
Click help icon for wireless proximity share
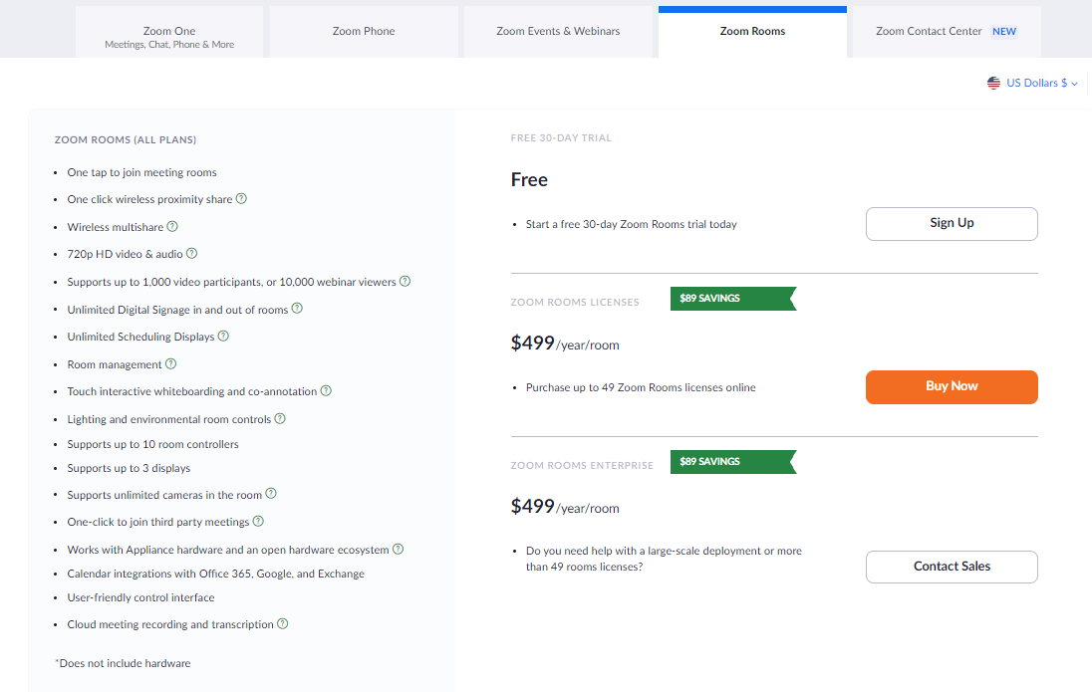point(241,199)
